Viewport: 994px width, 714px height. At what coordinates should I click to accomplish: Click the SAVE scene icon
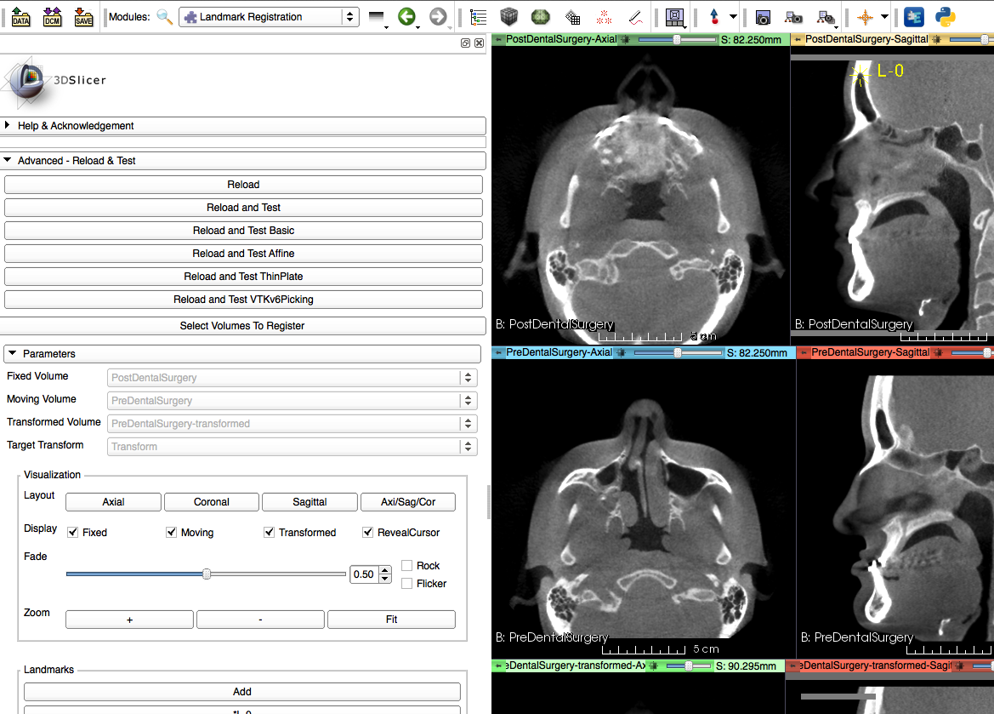[83, 16]
